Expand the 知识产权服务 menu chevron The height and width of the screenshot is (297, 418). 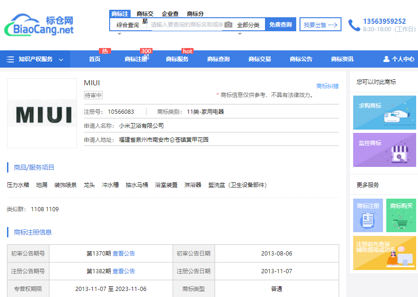pyautogui.click(x=61, y=60)
